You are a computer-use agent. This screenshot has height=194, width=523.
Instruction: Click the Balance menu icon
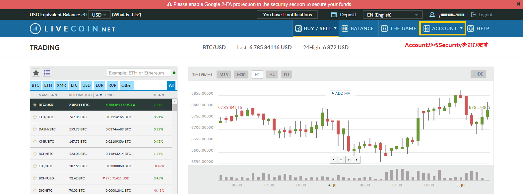345,28
